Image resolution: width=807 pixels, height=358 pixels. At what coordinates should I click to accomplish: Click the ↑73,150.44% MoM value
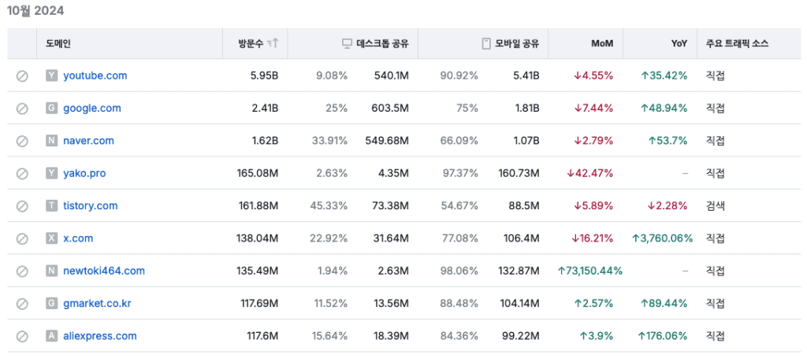click(589, 271)
